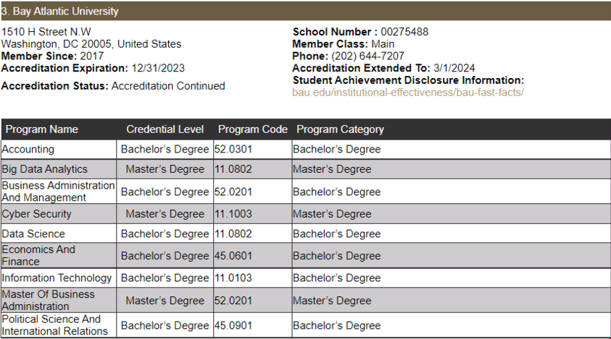Click program code 11.1003
Viewport: 611px width, 339px height.
click(x=232, y=214)
